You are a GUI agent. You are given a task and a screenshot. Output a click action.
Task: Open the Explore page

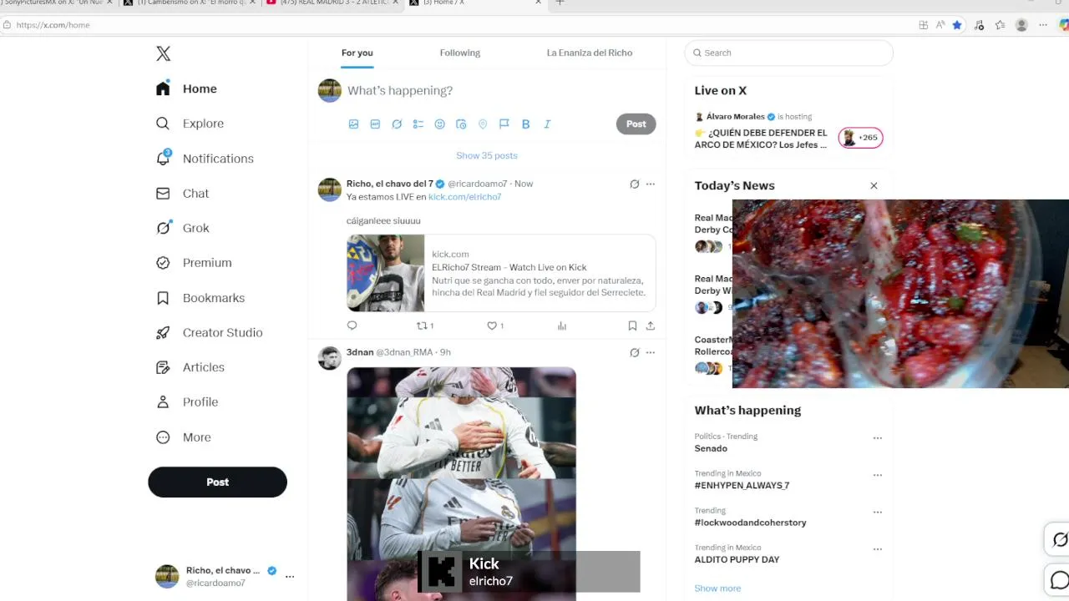tap(190, 124)
